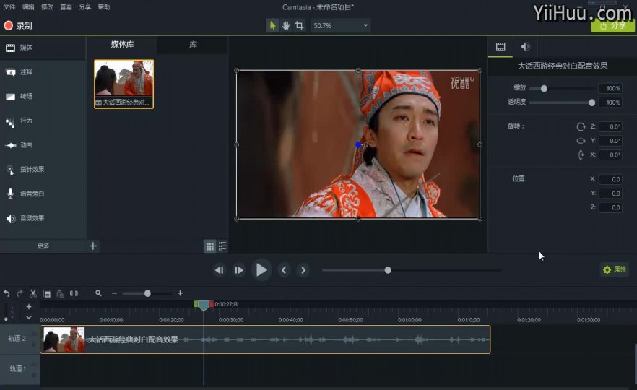Click the 缩放 100% value field
This screenshot has height=390, width=637.
point(610,88)
